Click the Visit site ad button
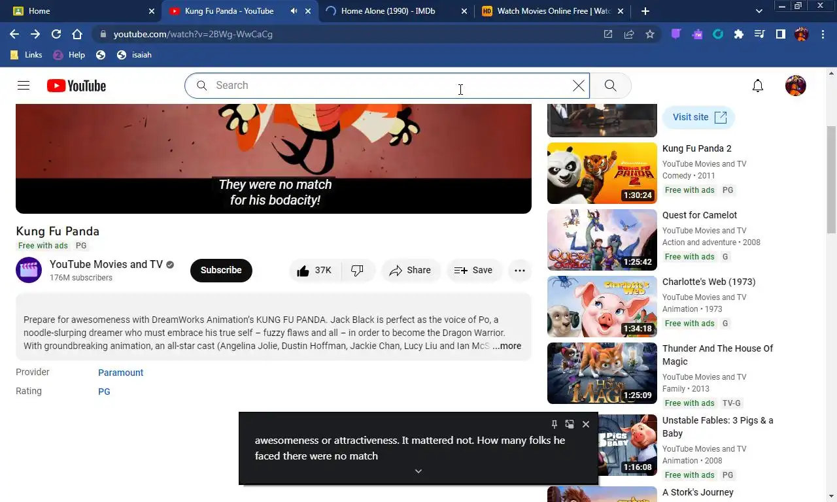The height and width of the screenshot is (502, 837). click(699, 117)
